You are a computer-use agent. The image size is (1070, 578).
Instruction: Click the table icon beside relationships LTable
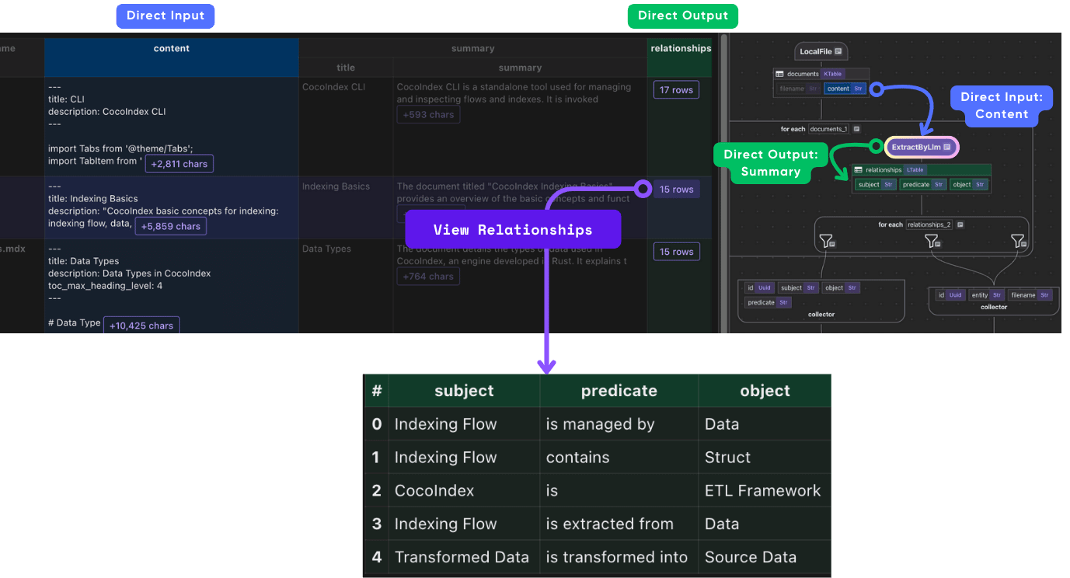(859, 169)
